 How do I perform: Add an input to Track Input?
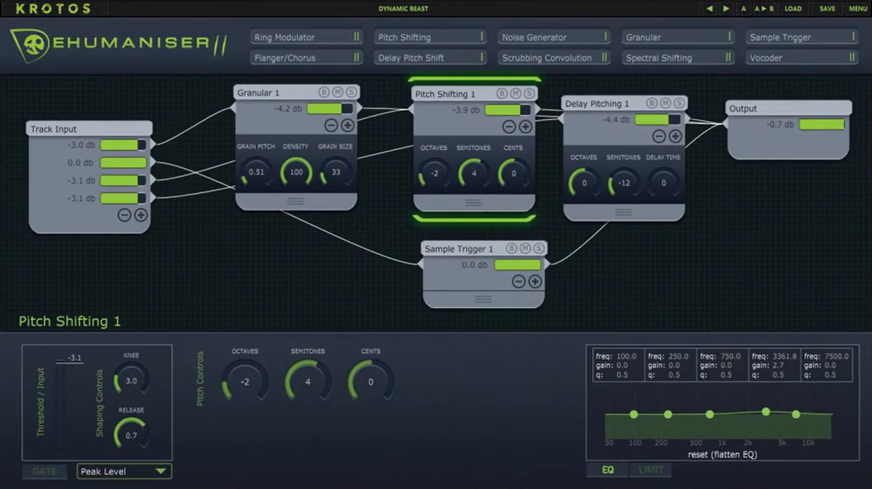[140, 215]
